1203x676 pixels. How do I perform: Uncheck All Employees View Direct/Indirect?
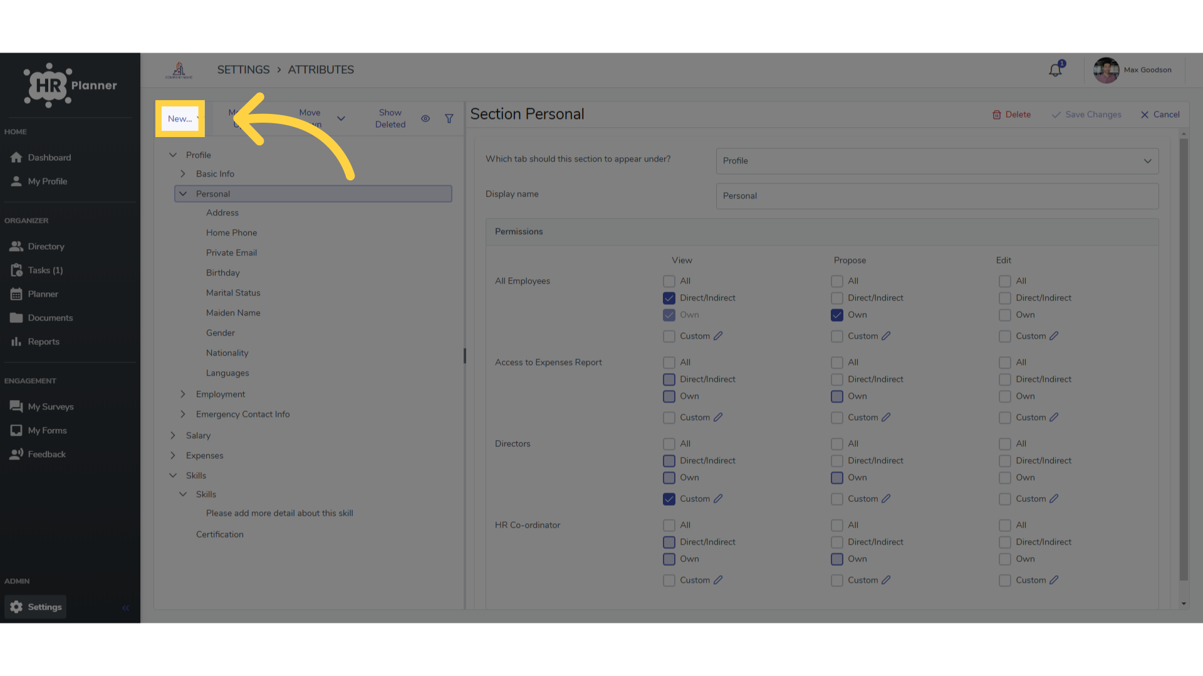point(669,298)
